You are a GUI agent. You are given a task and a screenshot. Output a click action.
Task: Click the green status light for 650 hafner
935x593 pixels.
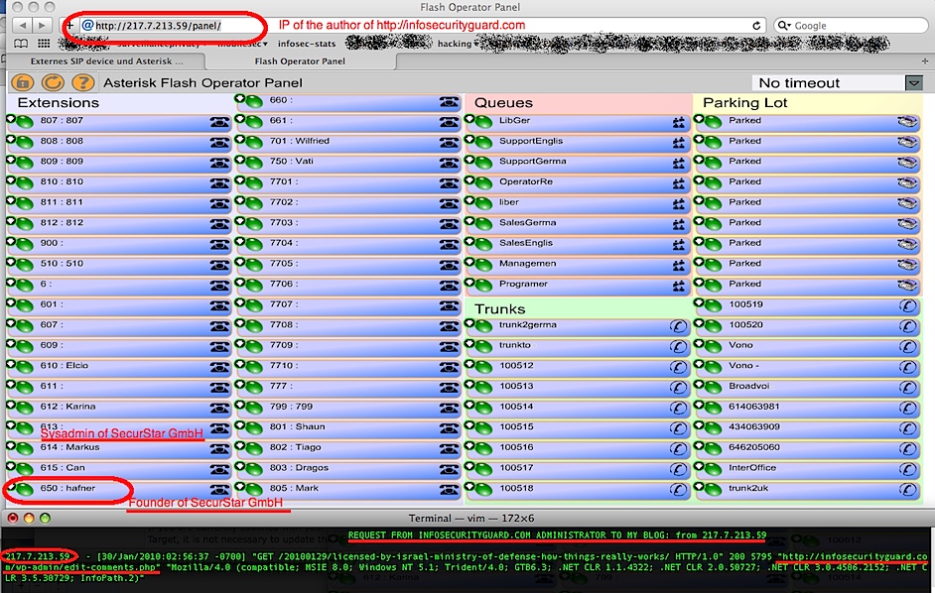[x=25, y=490]
